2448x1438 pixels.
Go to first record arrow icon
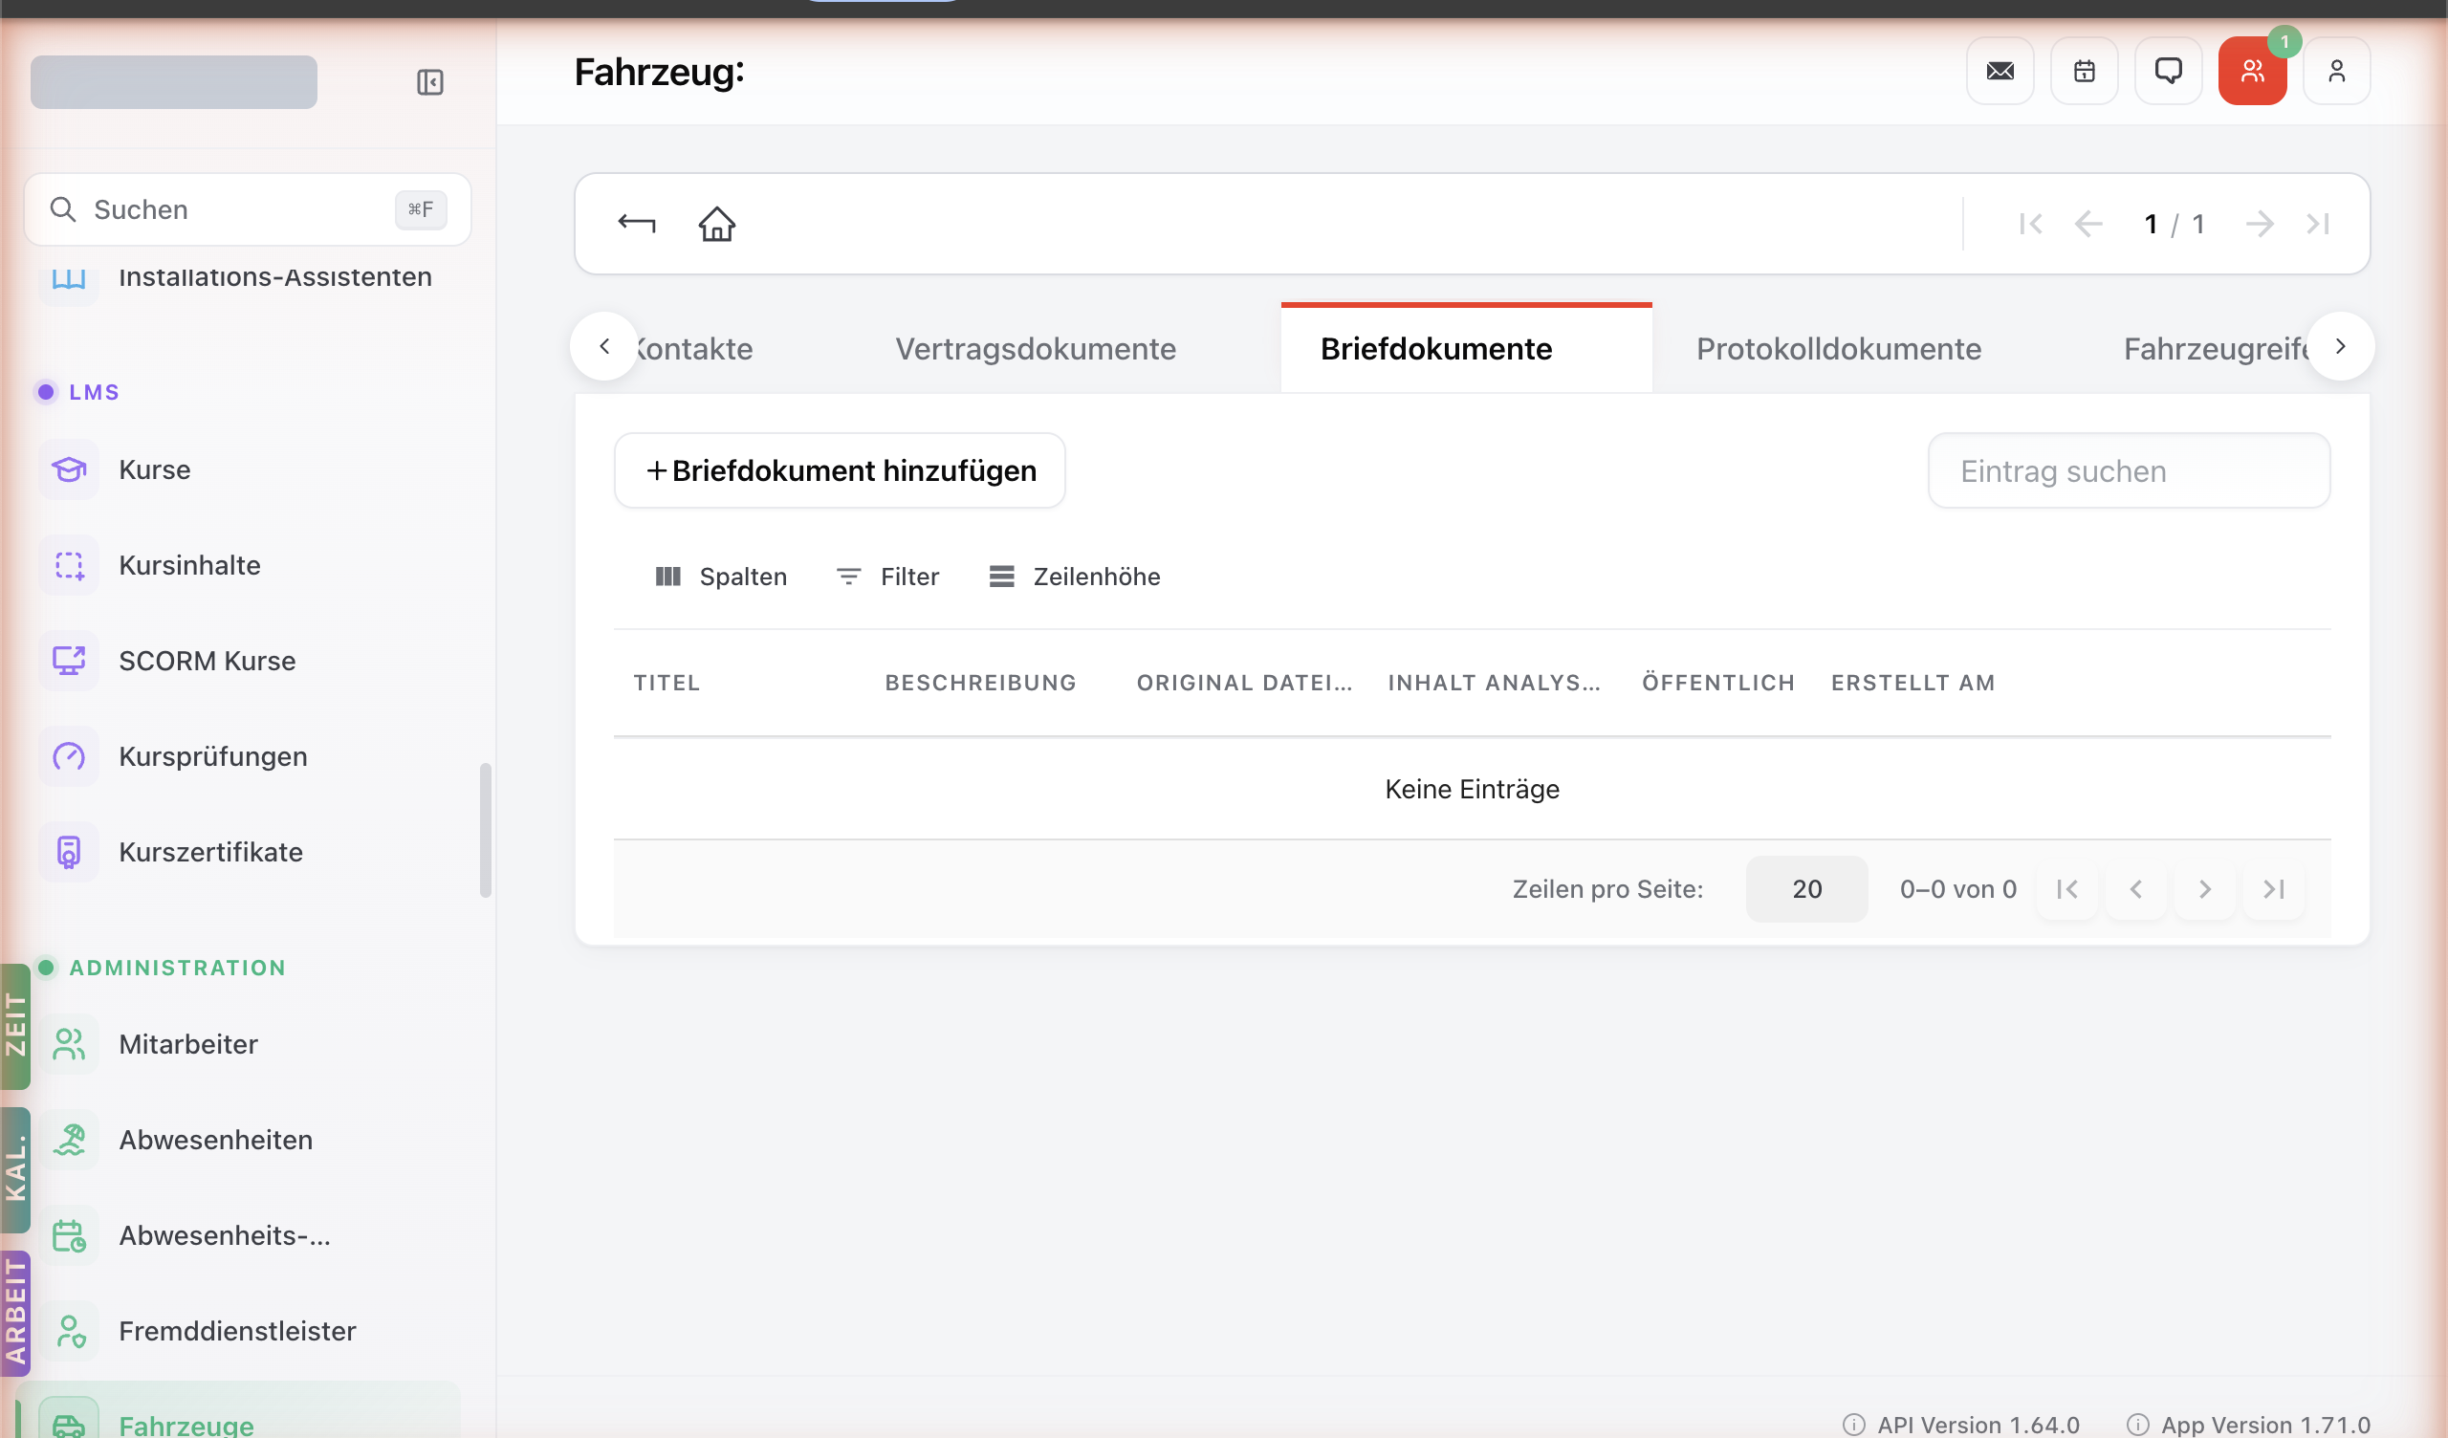2030,224
